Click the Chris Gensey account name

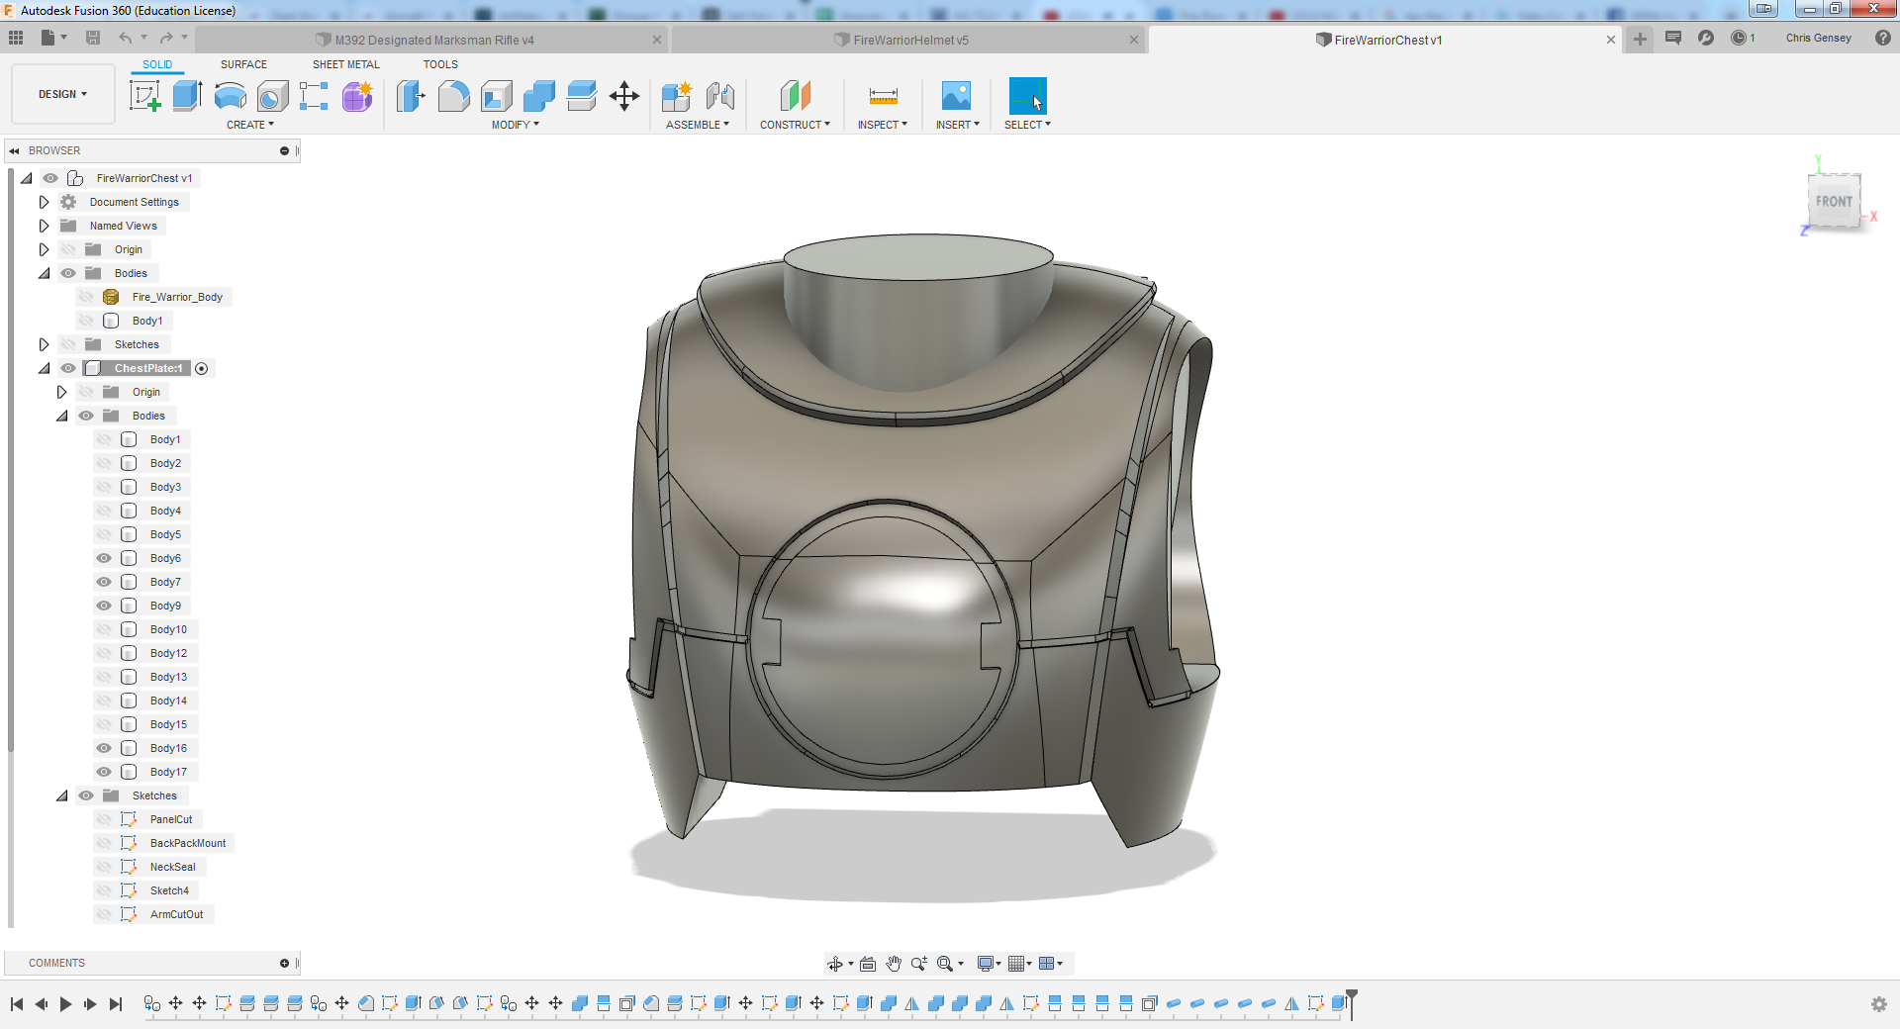click(x=1818, y=38)
